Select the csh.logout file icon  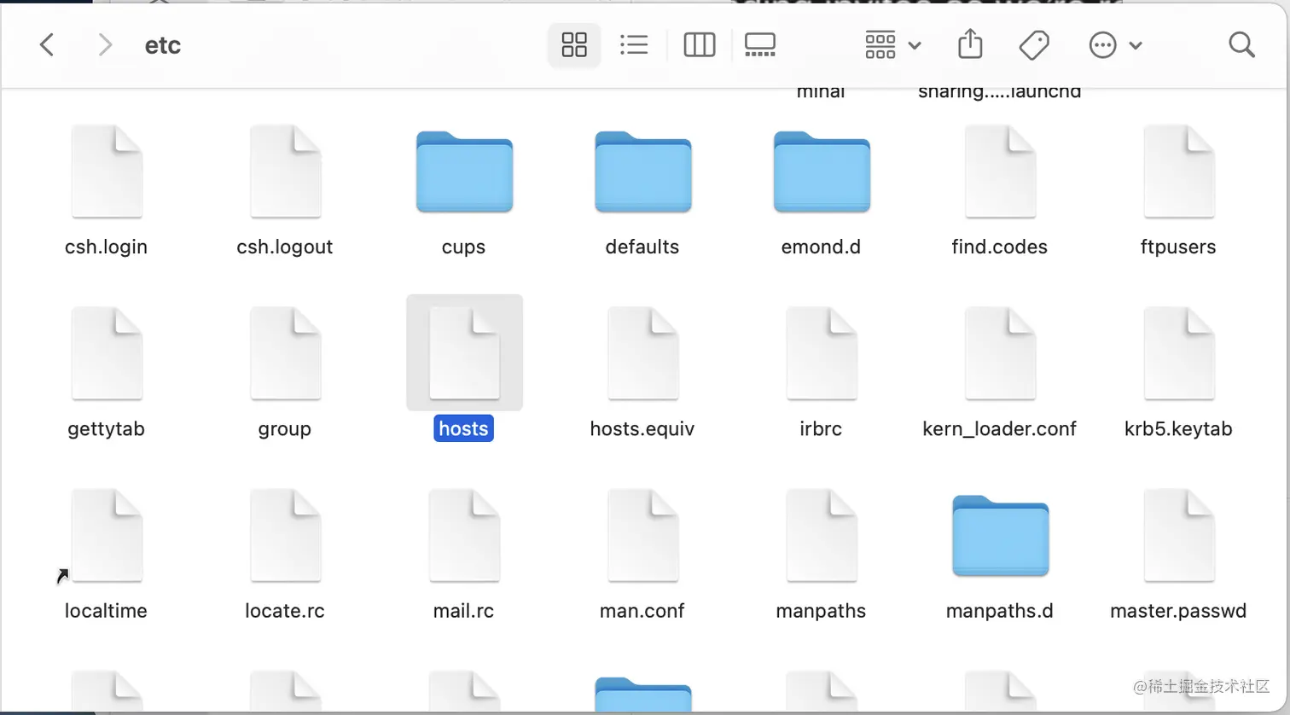pyautogui.click(x=285, y=171)
